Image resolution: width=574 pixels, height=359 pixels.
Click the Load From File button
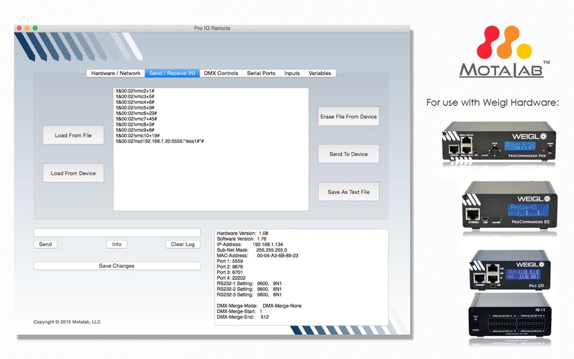73,135
